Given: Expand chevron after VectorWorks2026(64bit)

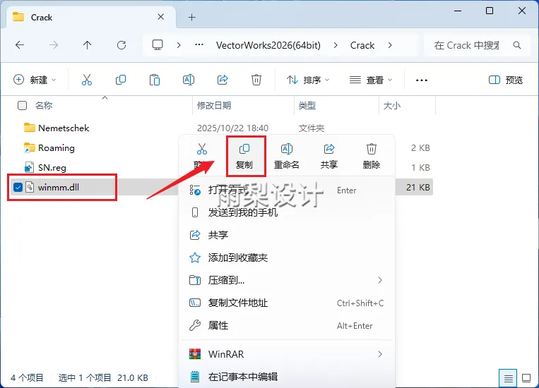Looking at the screenshot, I should (336, 45).
